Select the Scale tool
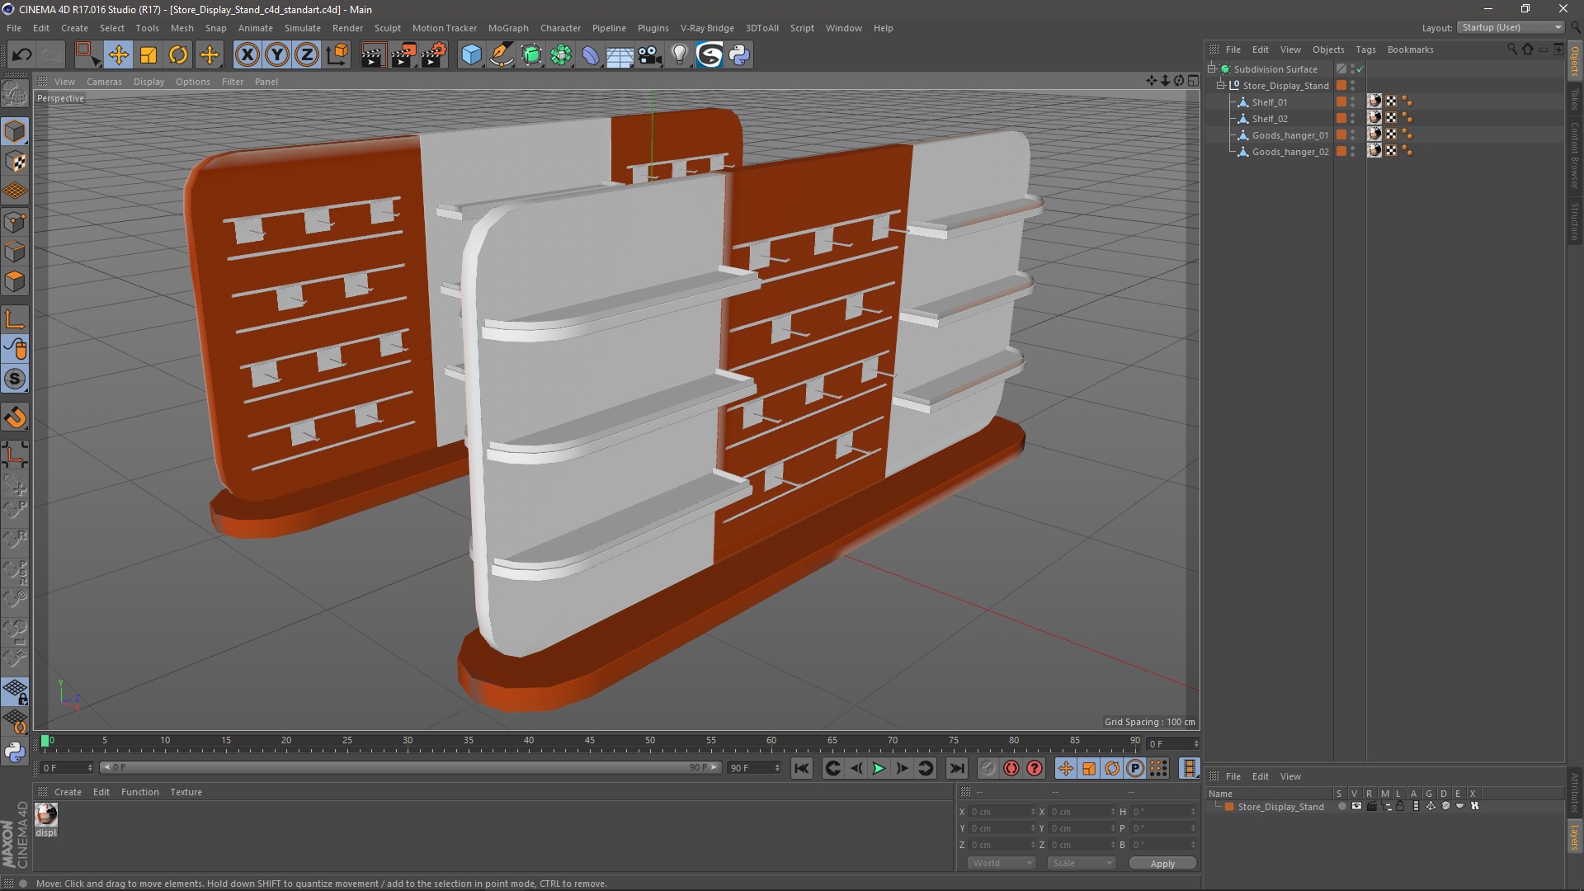 point(148,55)
